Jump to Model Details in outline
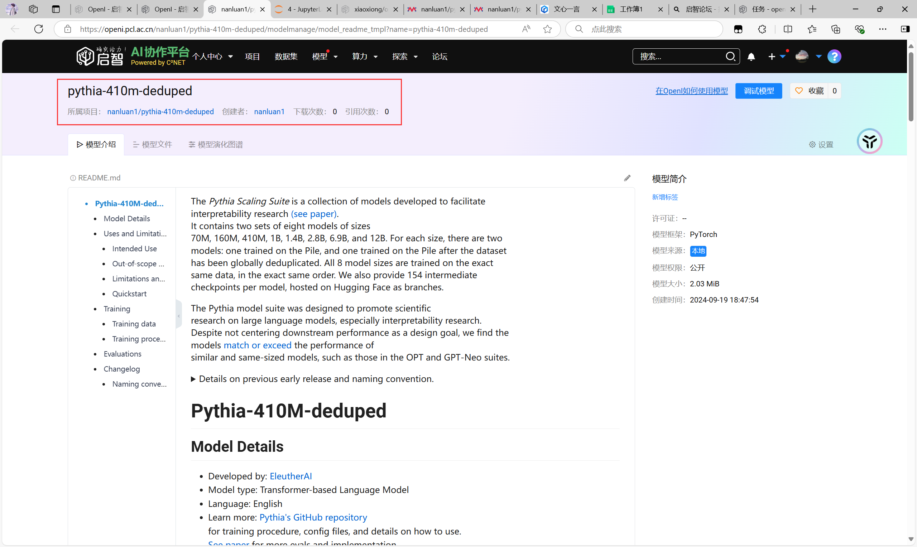Viewport: 917px width, 547px height. (x=127, y=219)
